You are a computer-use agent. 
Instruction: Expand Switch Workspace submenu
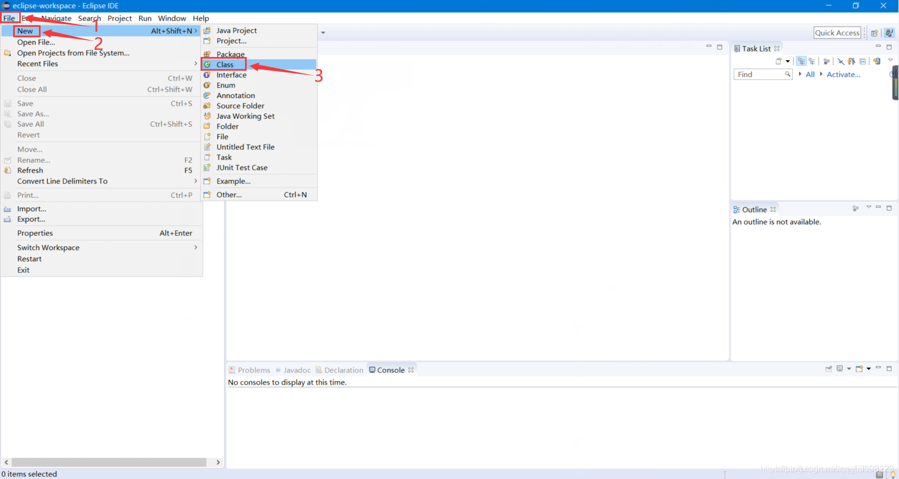click(101, 248)
